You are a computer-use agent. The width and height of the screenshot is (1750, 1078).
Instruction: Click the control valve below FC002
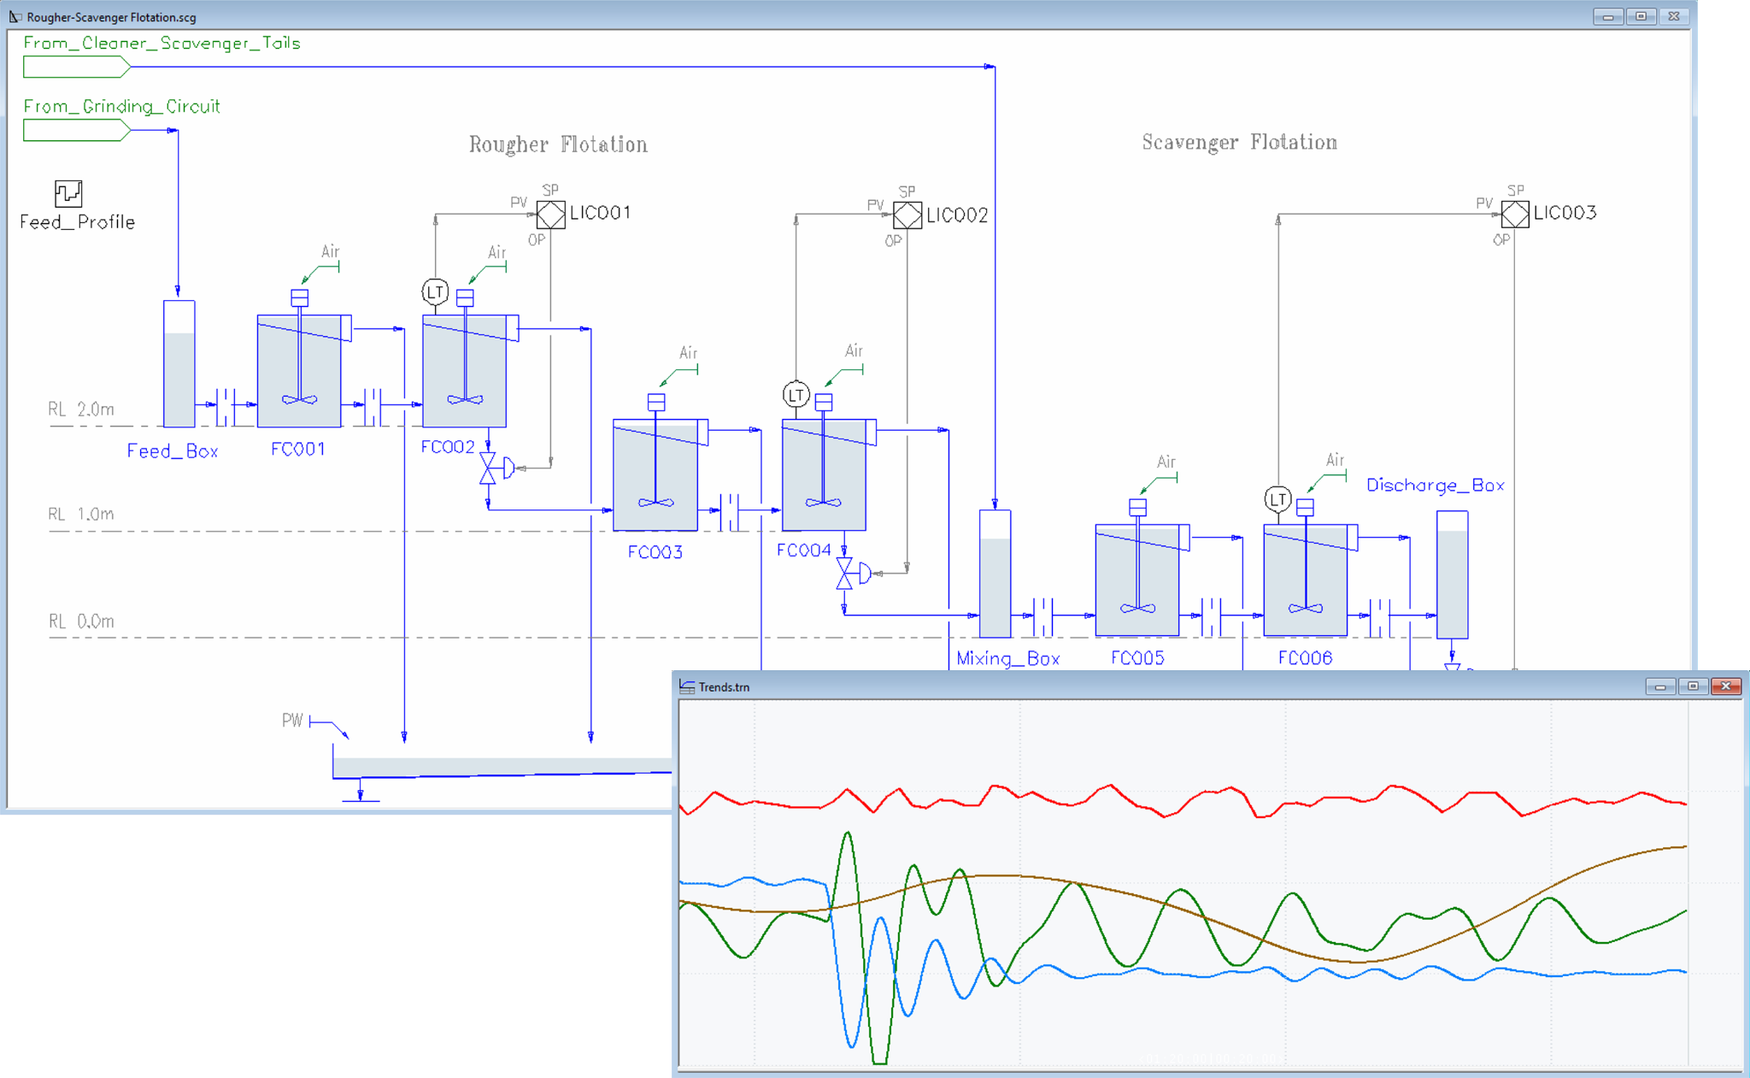[x=495, y=468]
